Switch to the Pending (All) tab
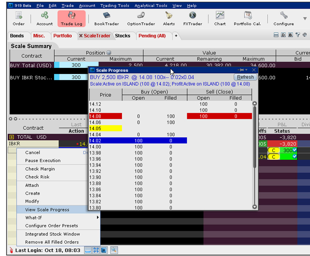This screenshot has width=310, height=256. click(x=152, y=36)
